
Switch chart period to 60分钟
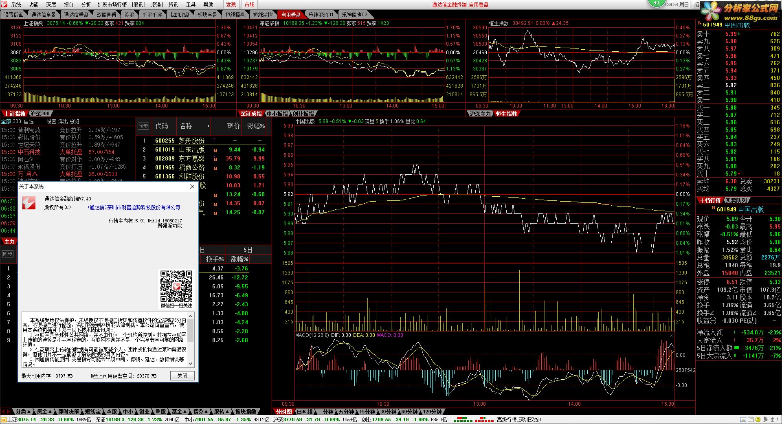click(410, 412)
